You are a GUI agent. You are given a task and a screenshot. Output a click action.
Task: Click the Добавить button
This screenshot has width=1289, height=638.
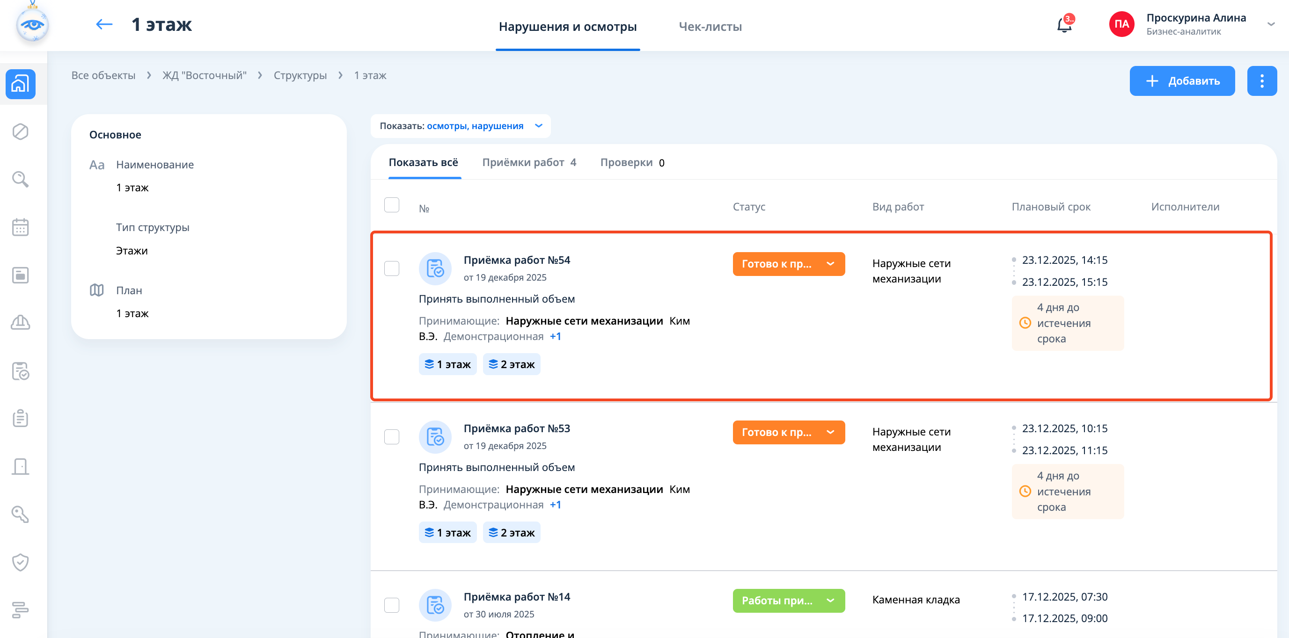tap(1181, 81)
